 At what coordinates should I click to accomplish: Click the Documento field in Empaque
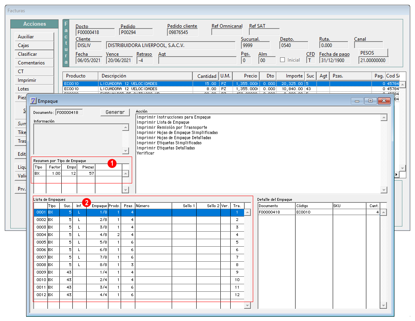(69, 112)
